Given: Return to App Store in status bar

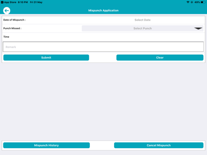Looking at the screenshot, I should pyautogui.click(x=9, y=2).
